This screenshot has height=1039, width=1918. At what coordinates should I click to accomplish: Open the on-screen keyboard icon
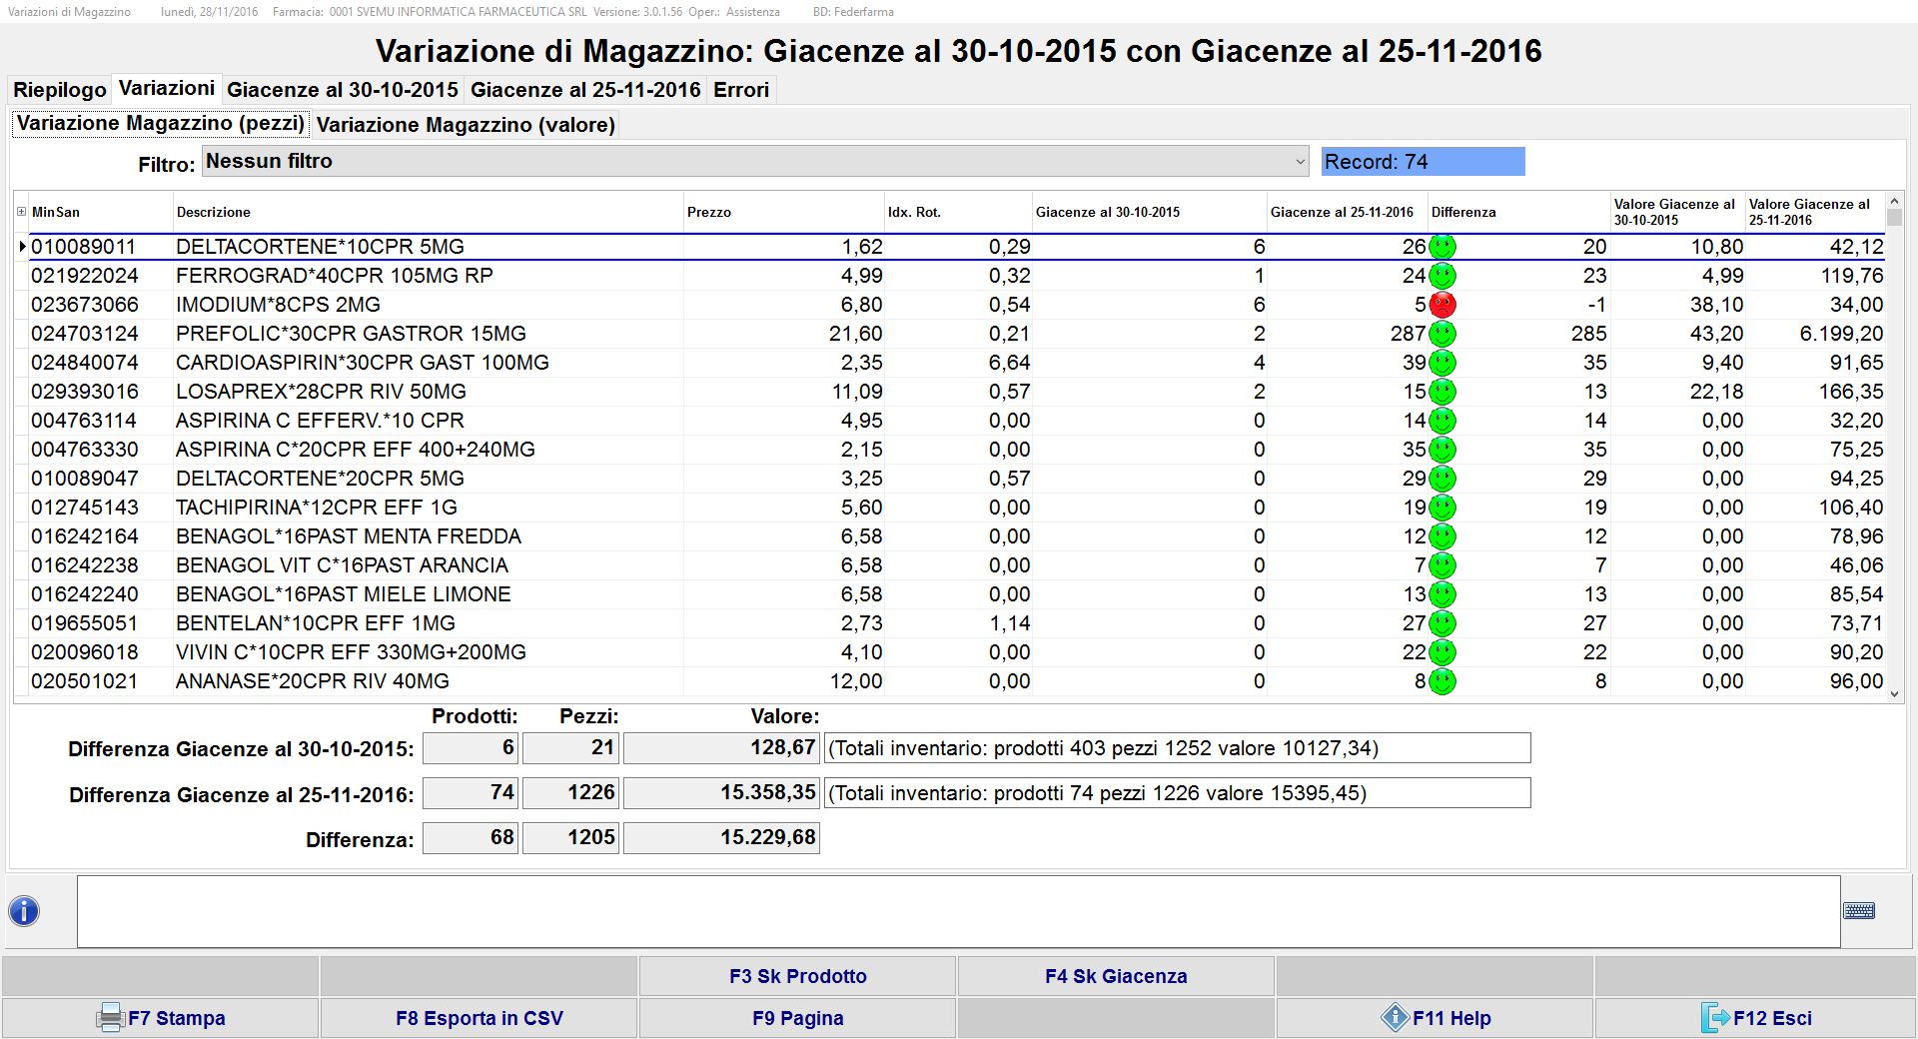(1858, 911)
